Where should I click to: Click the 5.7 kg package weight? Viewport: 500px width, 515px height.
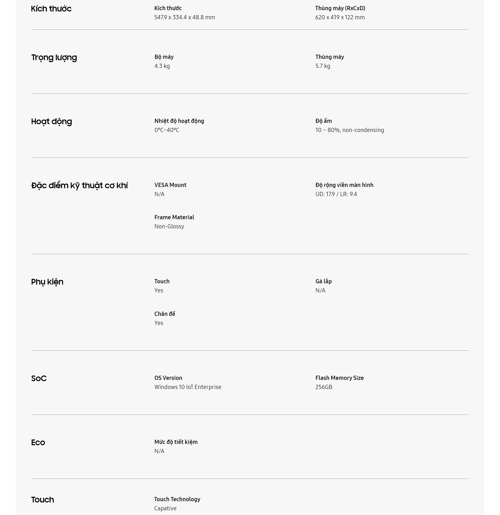click(322, 66)
